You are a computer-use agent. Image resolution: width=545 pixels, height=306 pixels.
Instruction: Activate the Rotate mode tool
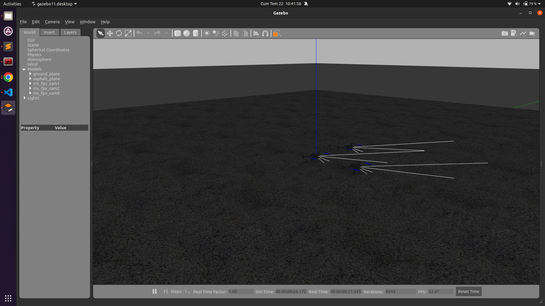pos(119,33)
